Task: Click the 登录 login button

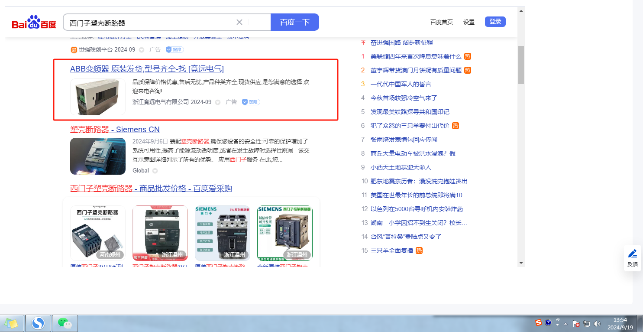Action: (x=495, y=22)
